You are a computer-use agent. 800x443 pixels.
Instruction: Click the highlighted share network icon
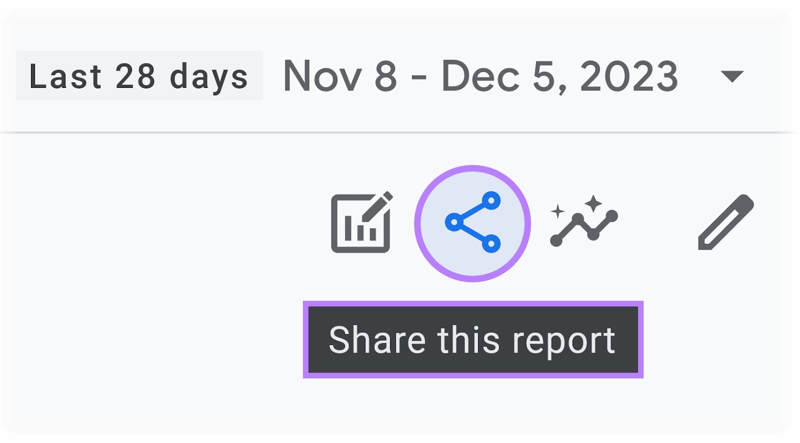[472, 222]
